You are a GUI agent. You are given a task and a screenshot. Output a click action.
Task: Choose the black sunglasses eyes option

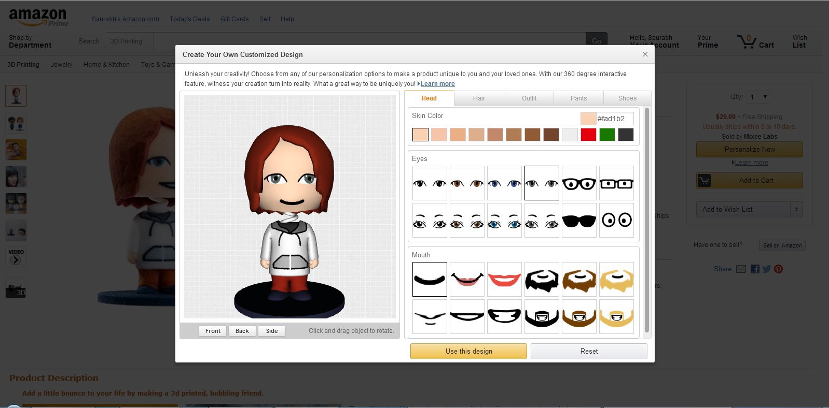pos(579,221)
